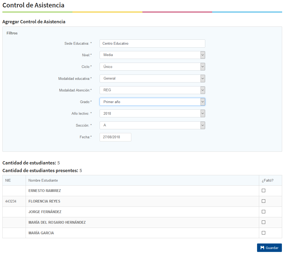The width and height of the screenshot is (284, 253).
Task: Tick the Faltó checkbox for María Garcia
Action: [263, 233]
